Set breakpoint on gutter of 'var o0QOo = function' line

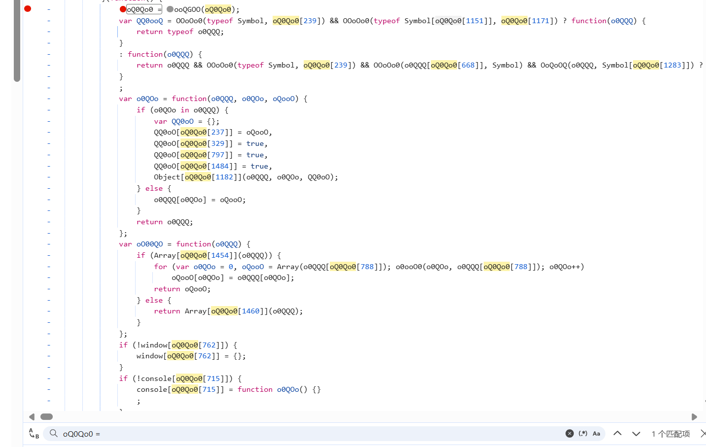pyautogui.click(x=49, y=99)
